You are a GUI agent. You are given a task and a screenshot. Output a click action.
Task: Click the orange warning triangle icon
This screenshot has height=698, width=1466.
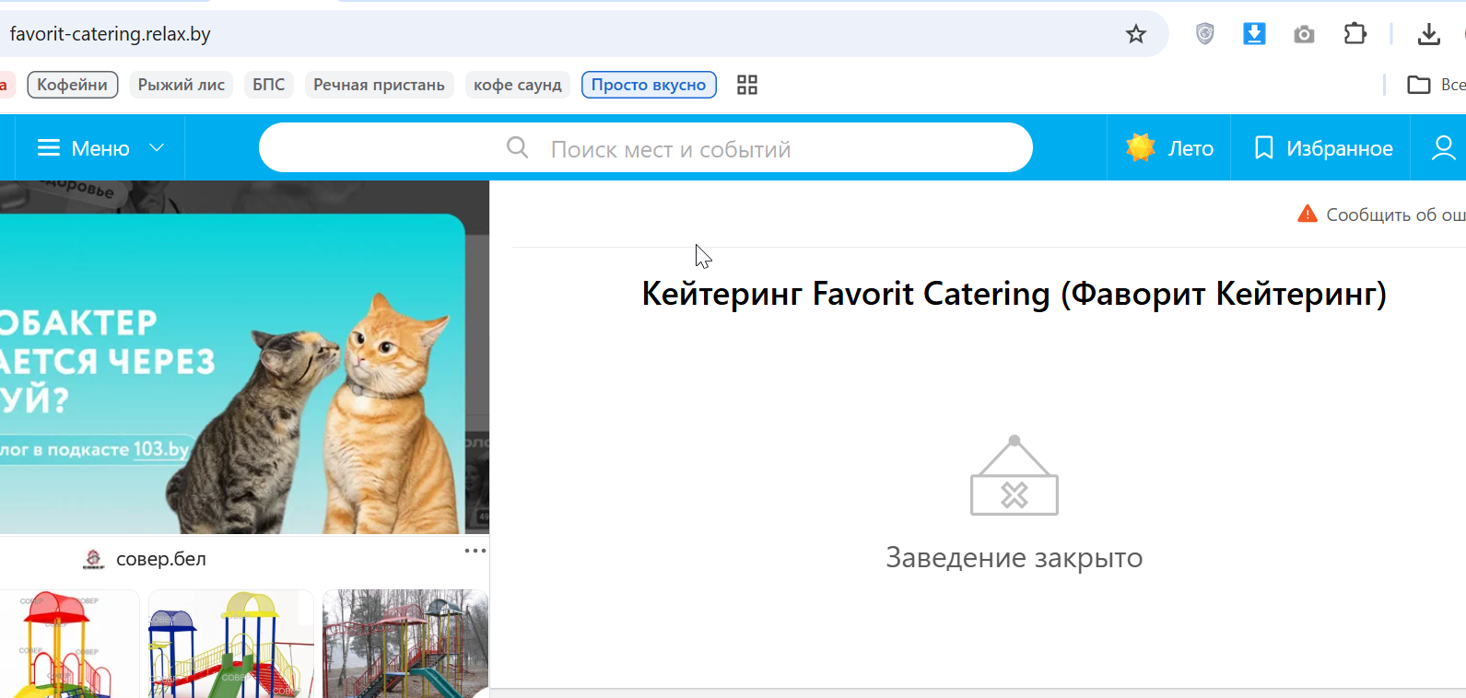(1308, 214)
